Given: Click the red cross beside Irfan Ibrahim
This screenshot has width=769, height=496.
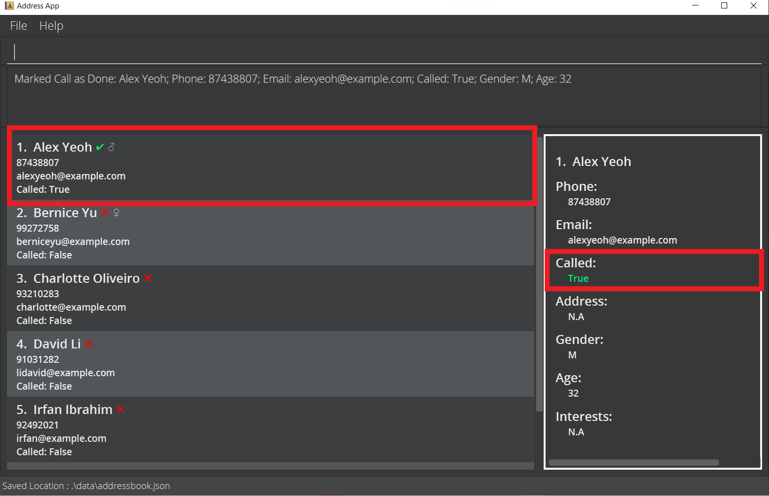Looking at the screenshot, I should (x=120, y=410).
